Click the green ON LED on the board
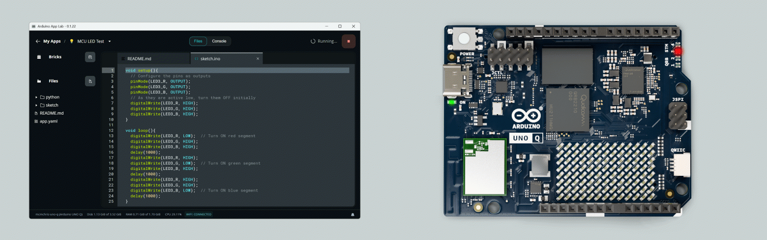This screenshot has width=767, height=240. tap(451, 102)
